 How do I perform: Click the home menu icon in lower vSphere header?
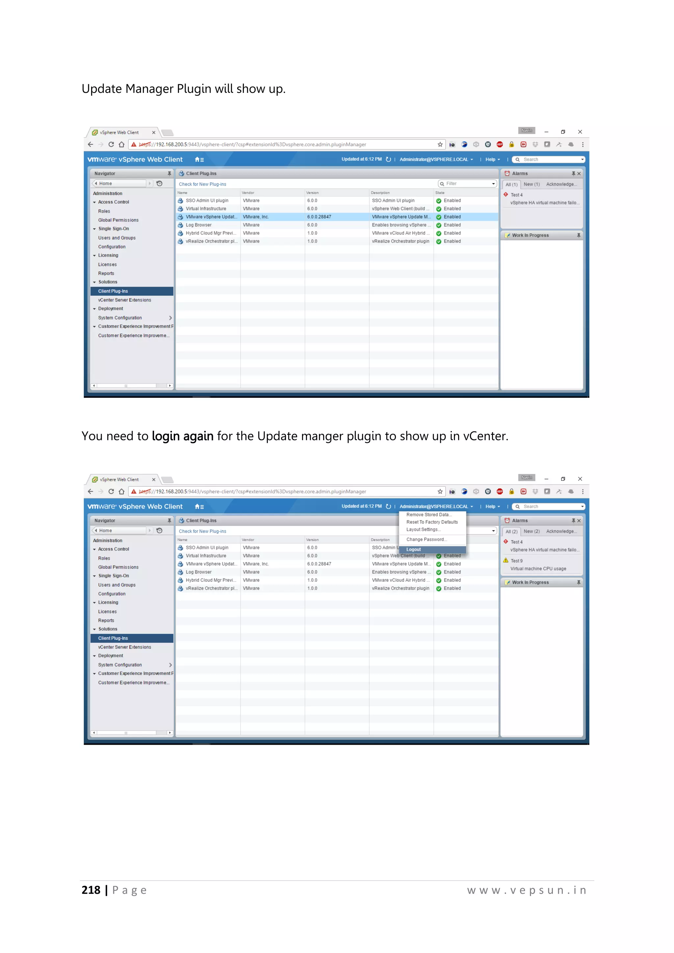pos(199,506)
